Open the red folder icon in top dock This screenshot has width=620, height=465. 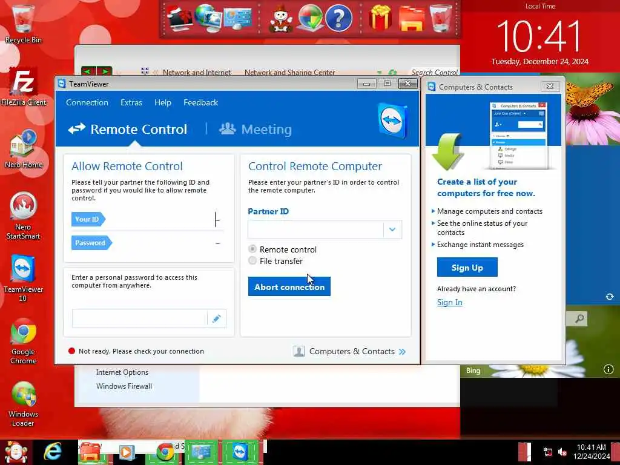pos(411,18)
